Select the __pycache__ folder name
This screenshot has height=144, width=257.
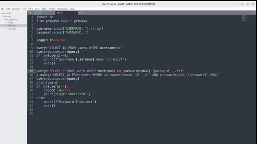coord(13,20)
